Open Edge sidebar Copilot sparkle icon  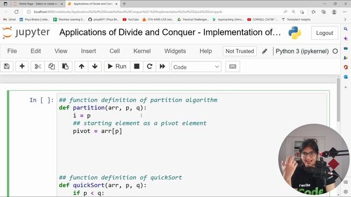click(x=346, y=38)
